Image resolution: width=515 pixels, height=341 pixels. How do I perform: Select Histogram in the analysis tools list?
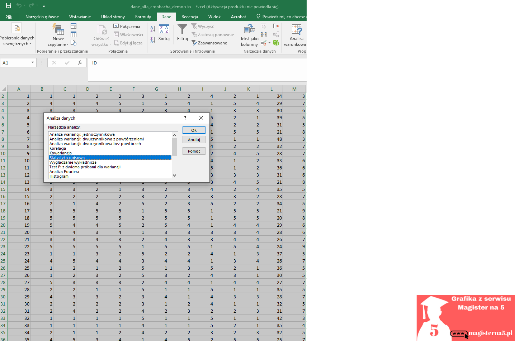(59, 176)
